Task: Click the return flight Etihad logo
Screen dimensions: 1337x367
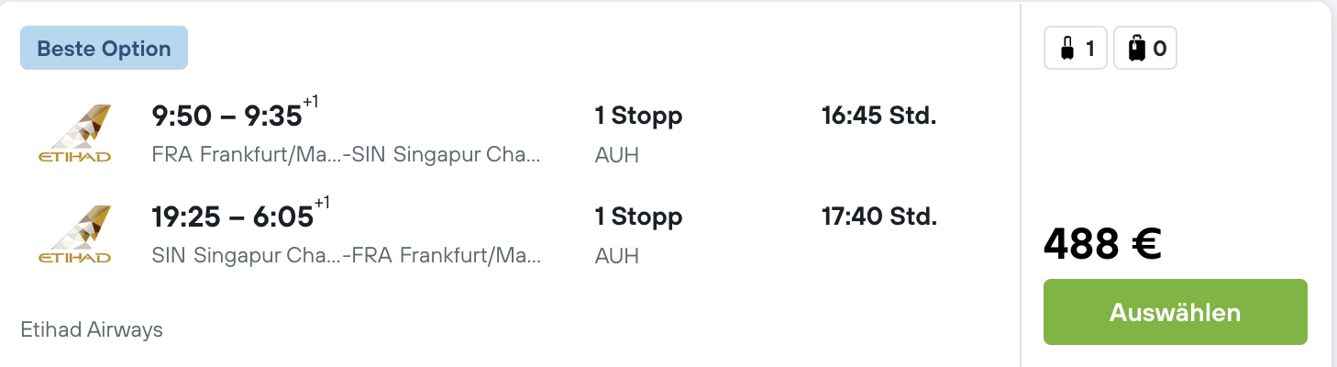Action: [74, 235]
